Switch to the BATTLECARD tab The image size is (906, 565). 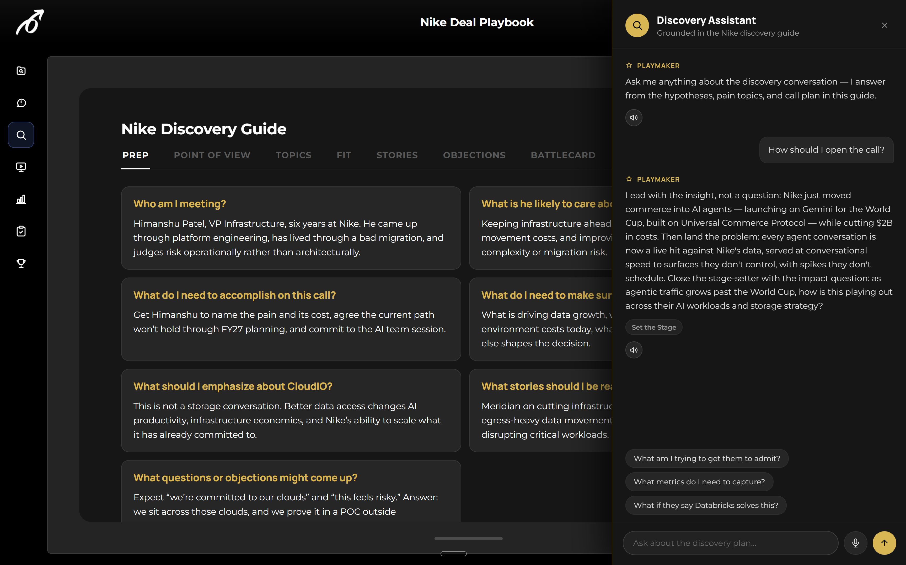tap(563, 156)
